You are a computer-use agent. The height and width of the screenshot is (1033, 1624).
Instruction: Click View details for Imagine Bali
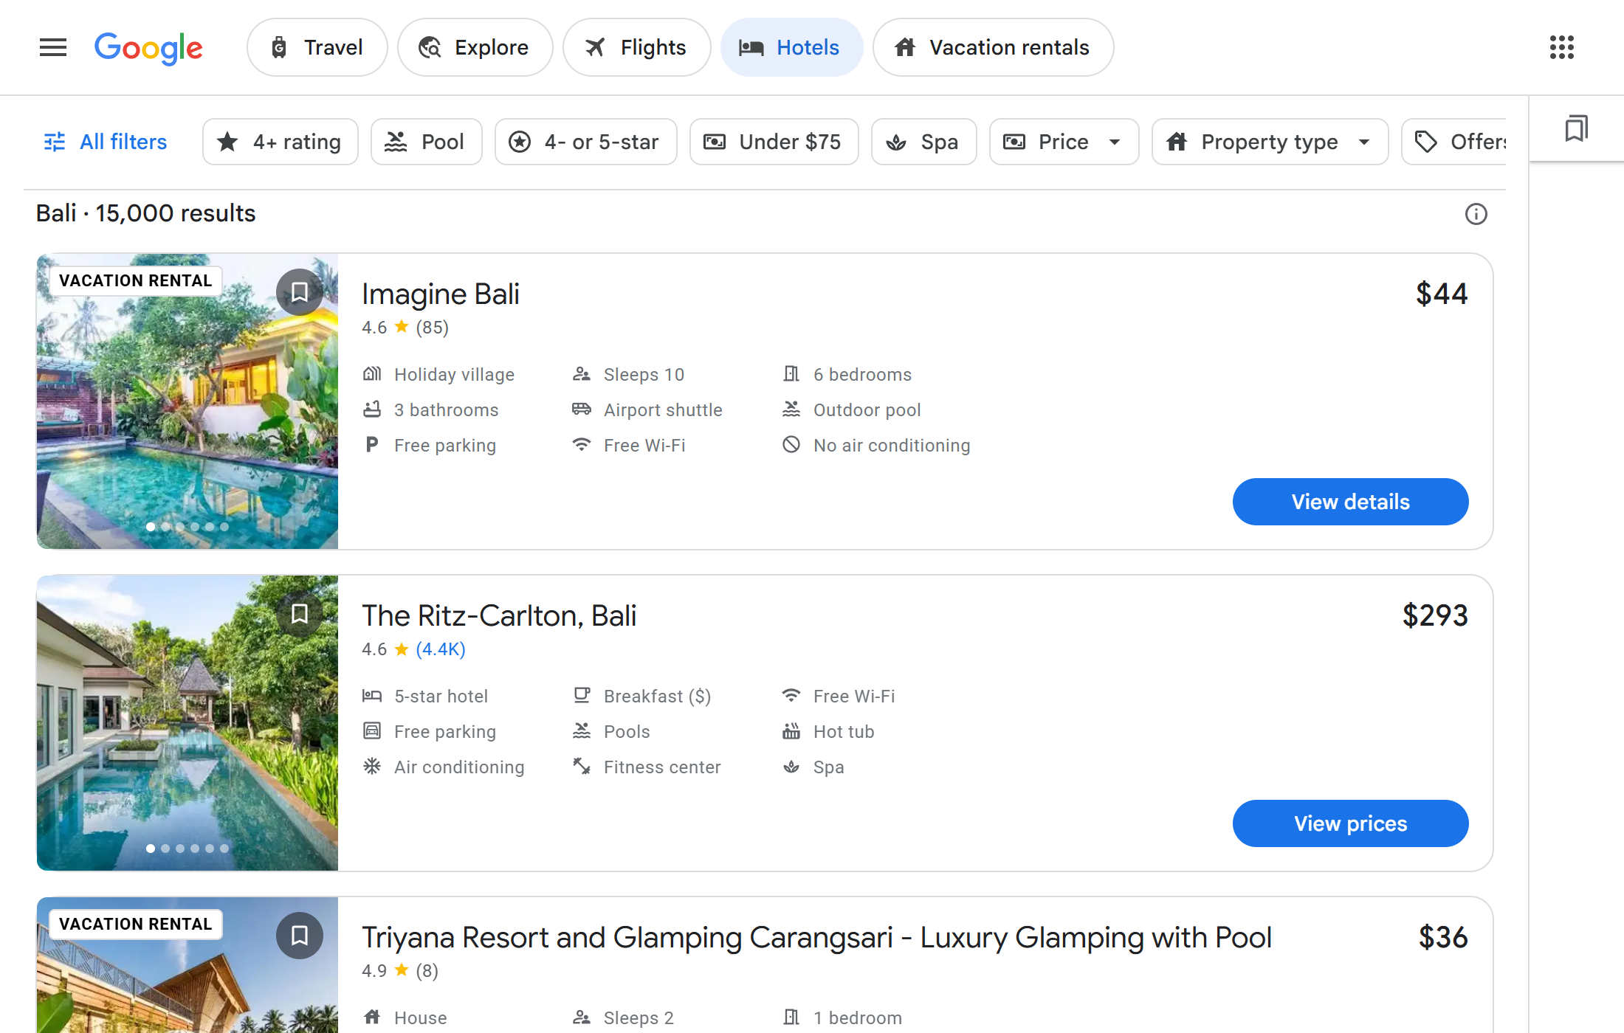[x=1349, y=502]
